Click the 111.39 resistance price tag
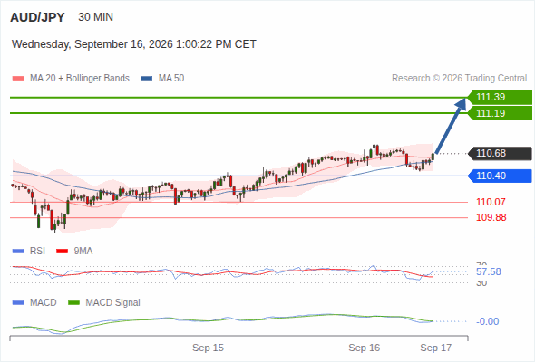Image resolution: width=535 pixels, height=362 pixels. tap(500, 97)
